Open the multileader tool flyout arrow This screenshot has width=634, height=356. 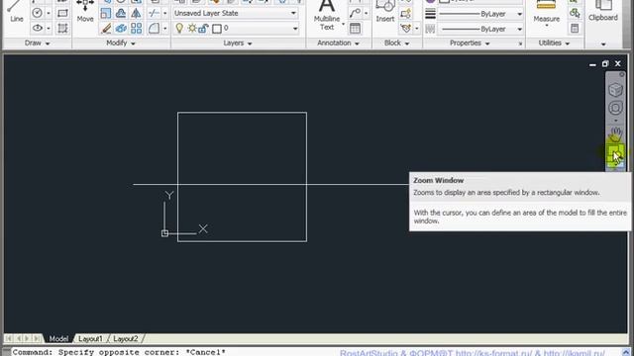coord(366,13)
